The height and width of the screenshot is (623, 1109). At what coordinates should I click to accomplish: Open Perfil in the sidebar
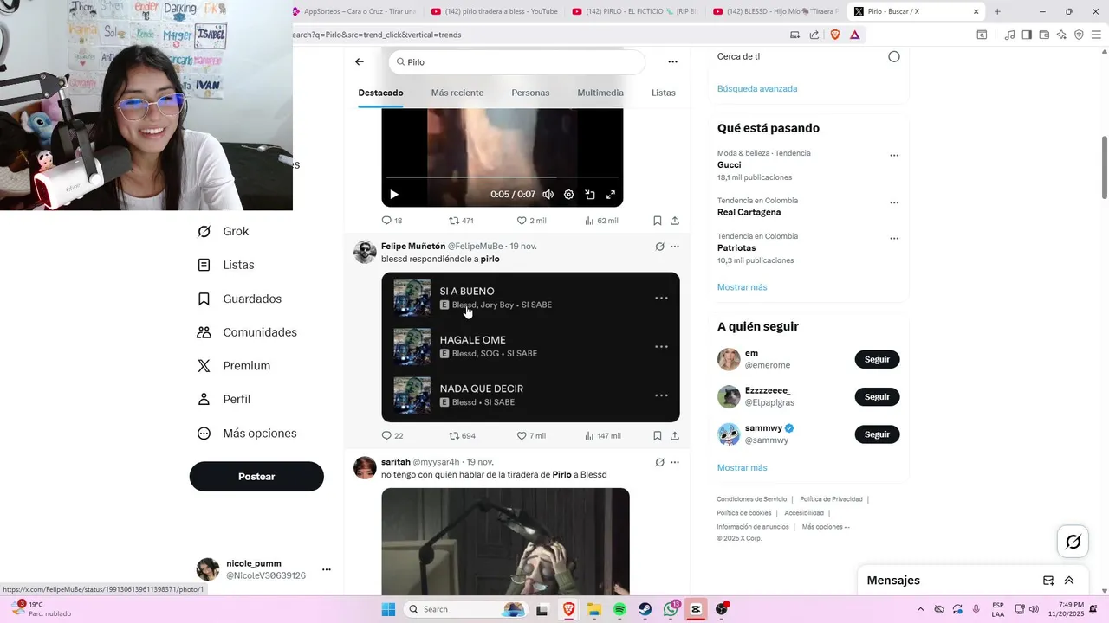coord(224,400)
